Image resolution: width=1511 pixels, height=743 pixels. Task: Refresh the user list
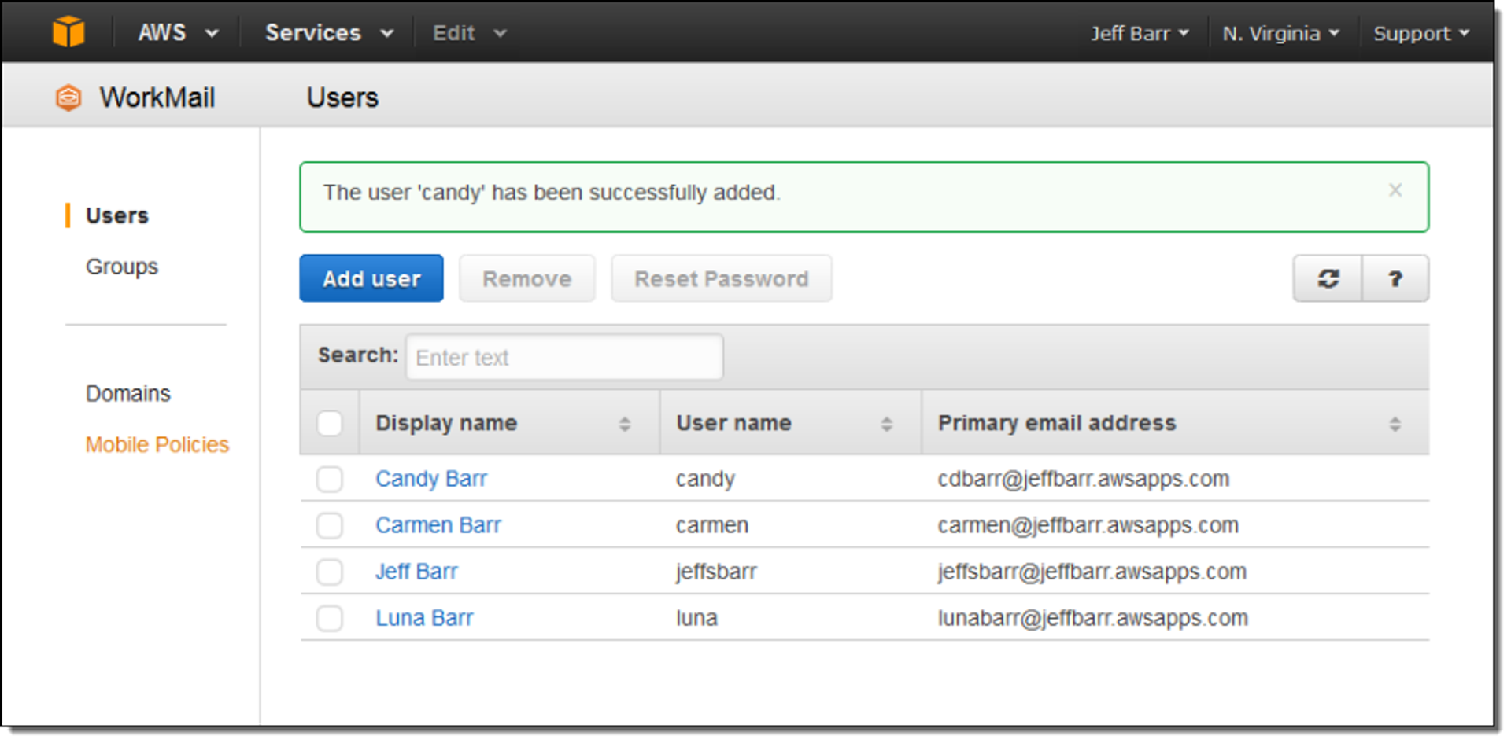(1327, 278)
